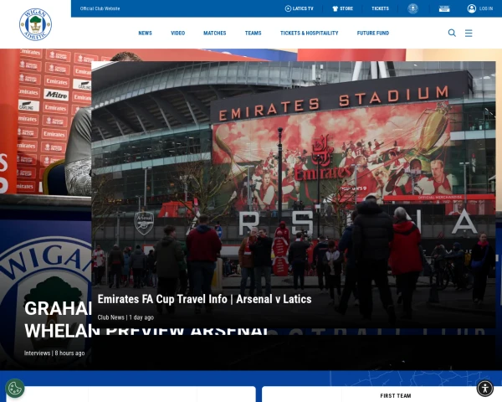Open Tickets & Hospitality menu
502x402 pixels.
pyautogui.click(x=309, y=33)
